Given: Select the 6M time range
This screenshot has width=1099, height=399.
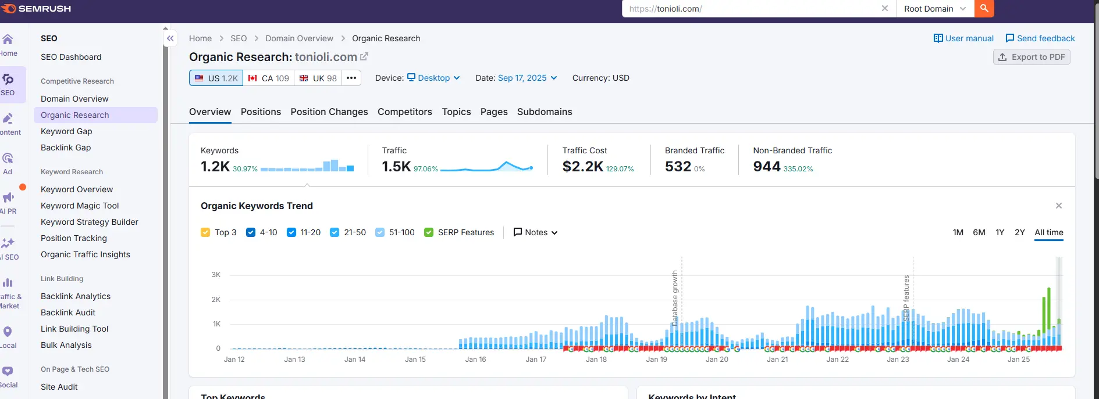Looking at the screenshot, I should (x=979, y=232).
